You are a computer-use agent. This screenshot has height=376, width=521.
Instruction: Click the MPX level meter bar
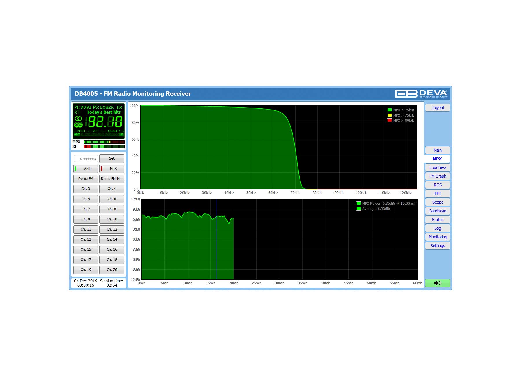tap(104, 142)
